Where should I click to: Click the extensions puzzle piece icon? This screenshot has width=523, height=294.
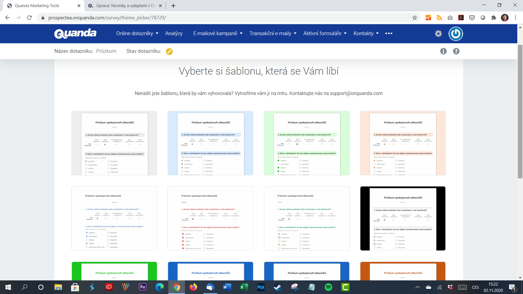494,18
